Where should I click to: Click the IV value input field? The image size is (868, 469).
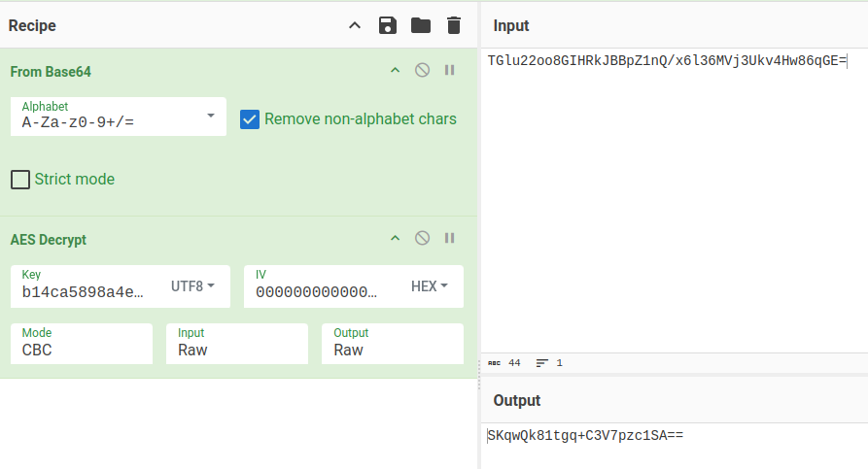[x=318, y=292]
